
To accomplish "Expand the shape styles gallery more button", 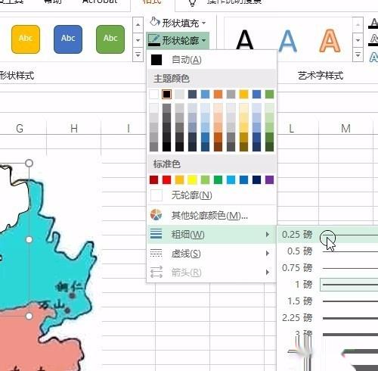I will (138, 55).
